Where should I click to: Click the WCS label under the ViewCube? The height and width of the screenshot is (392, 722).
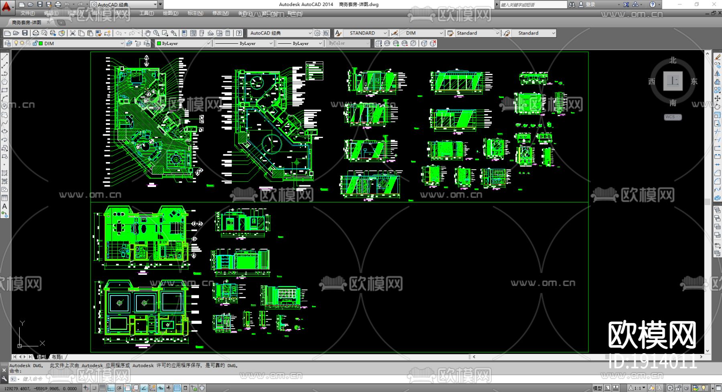click(x=672, y=117)
